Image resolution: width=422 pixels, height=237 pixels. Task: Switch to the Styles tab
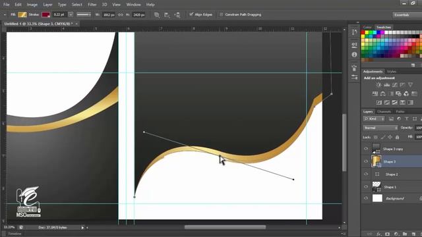(x=392, y=72)
